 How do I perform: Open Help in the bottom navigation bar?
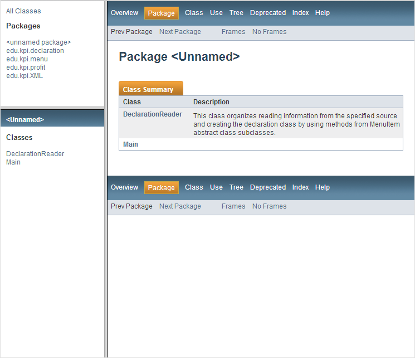coord(323,187)
